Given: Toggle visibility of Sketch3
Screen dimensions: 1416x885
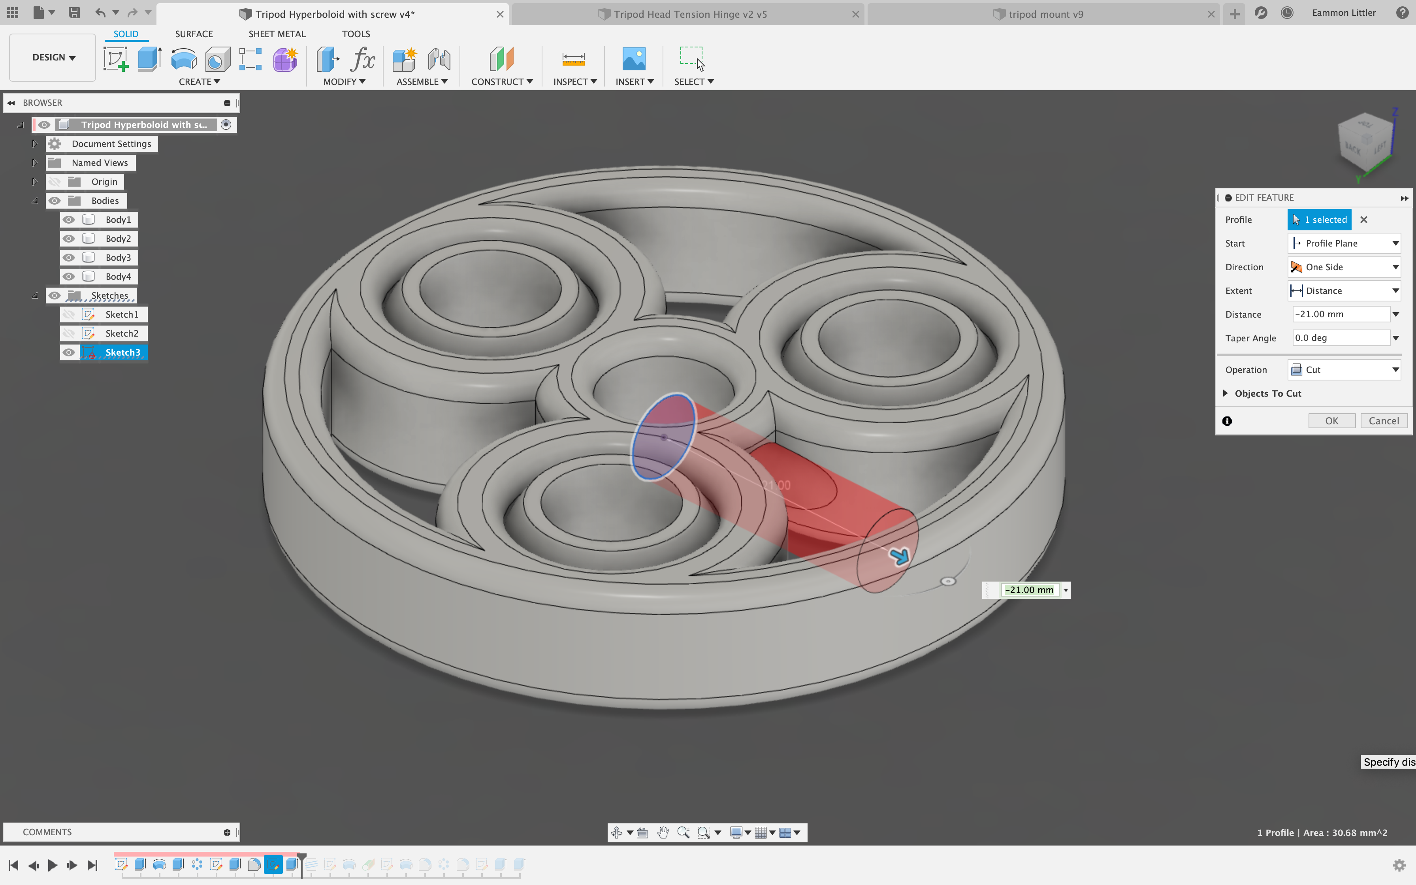Looking at the screenshot, I should click(69, 352).
